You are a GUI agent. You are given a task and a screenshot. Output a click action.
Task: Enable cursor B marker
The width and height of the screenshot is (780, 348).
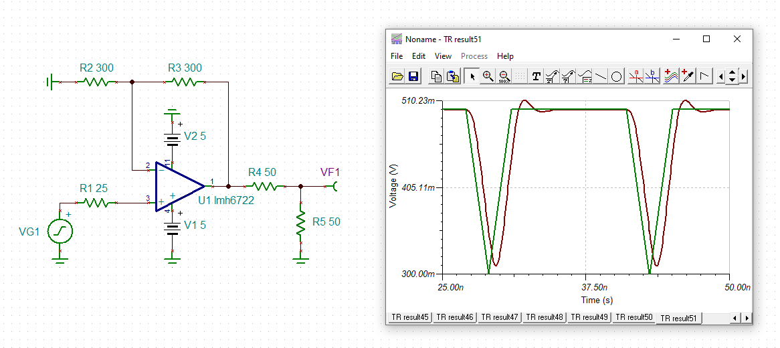tap(652, 76)
